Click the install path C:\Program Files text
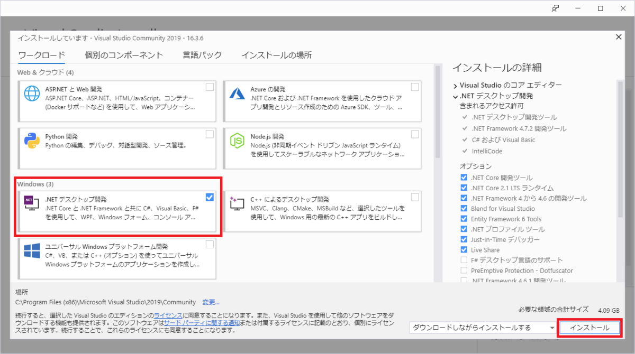Image resolution: width=635 pixels, height=354 pixels. (x=106, y=302)
